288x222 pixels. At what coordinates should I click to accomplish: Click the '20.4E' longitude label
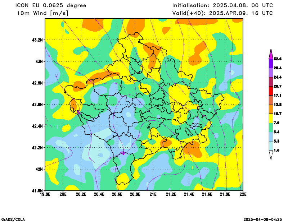(x=99, y=194)
